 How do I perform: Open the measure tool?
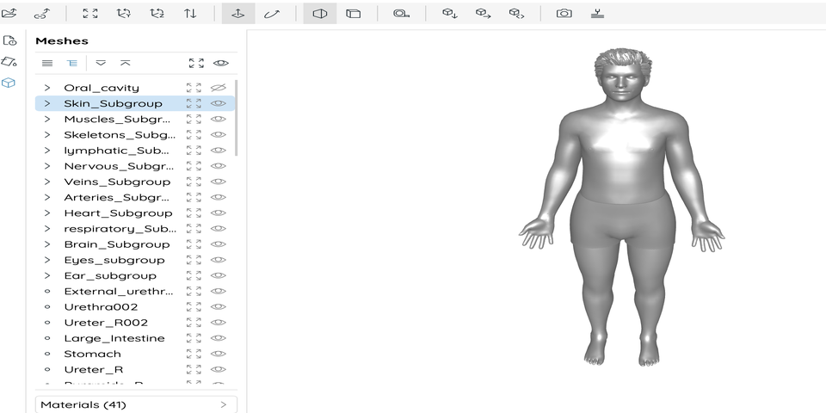coord(401,14)
